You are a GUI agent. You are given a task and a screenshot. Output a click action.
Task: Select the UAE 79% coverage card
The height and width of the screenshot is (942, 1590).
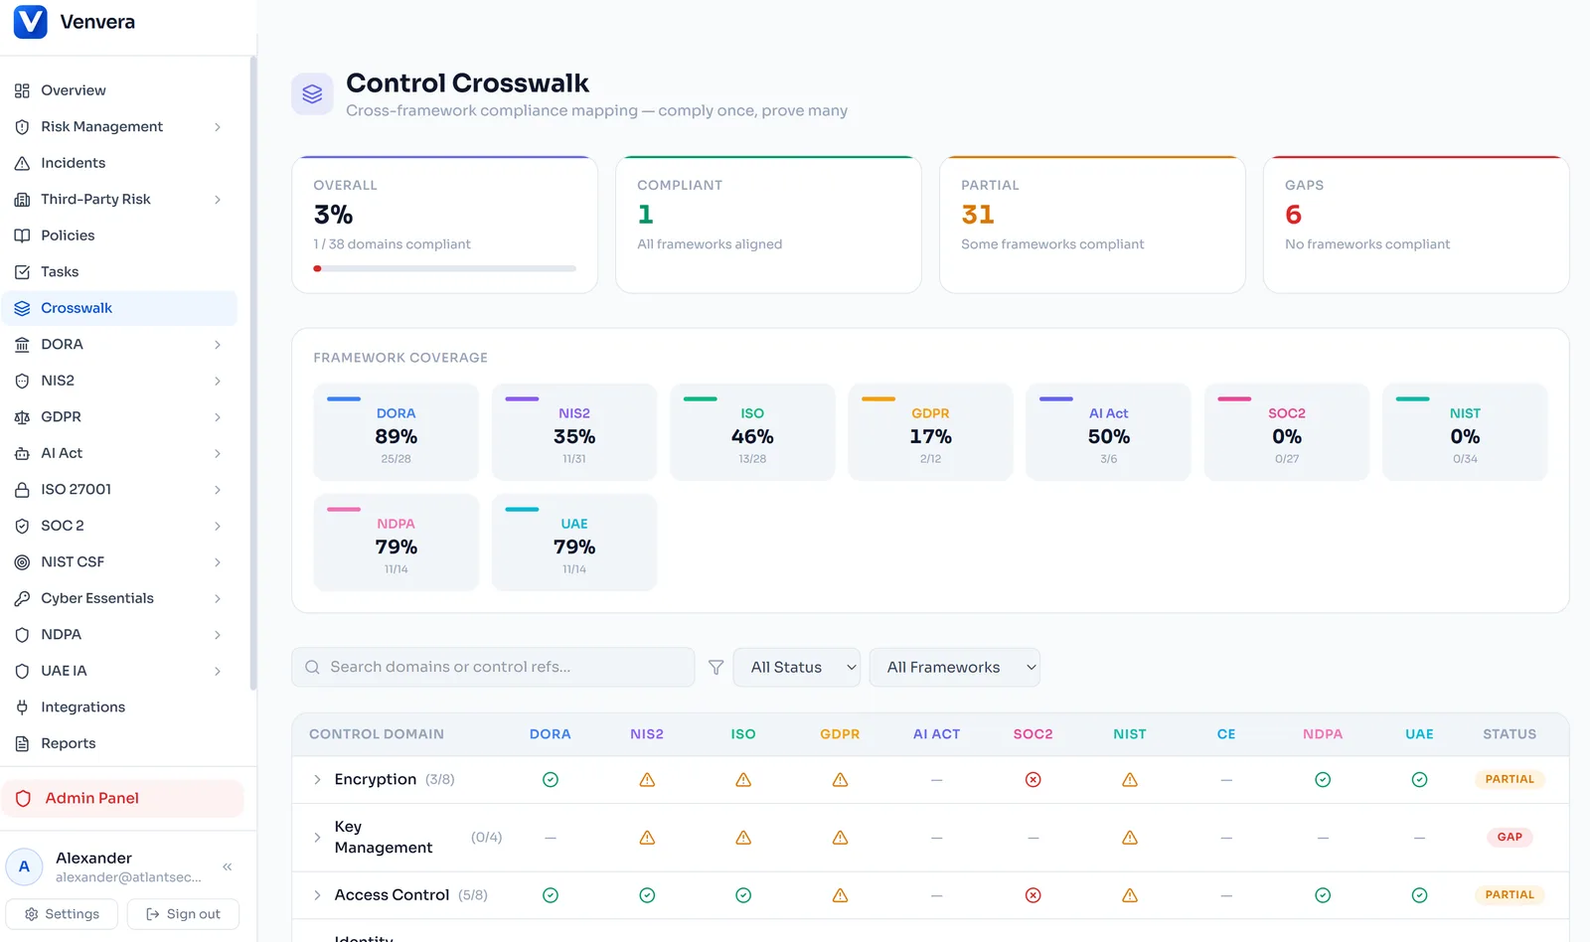(x=574, y=543)
